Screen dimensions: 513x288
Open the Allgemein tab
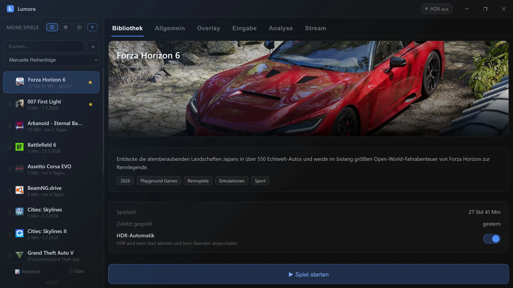point(170,28)
